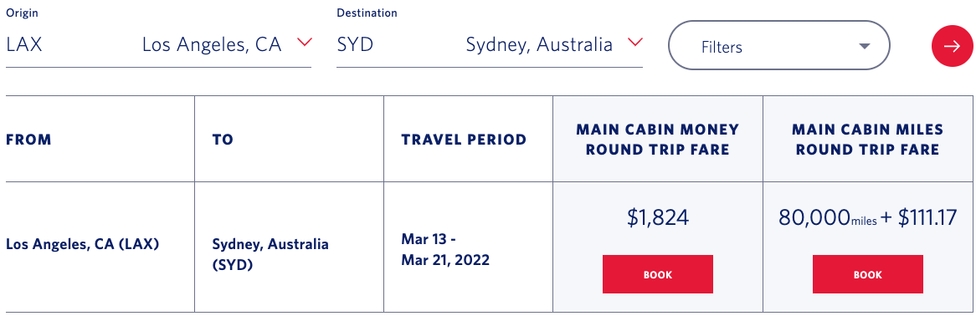
Task: Click the TO column header
Action: click(222, 140)
